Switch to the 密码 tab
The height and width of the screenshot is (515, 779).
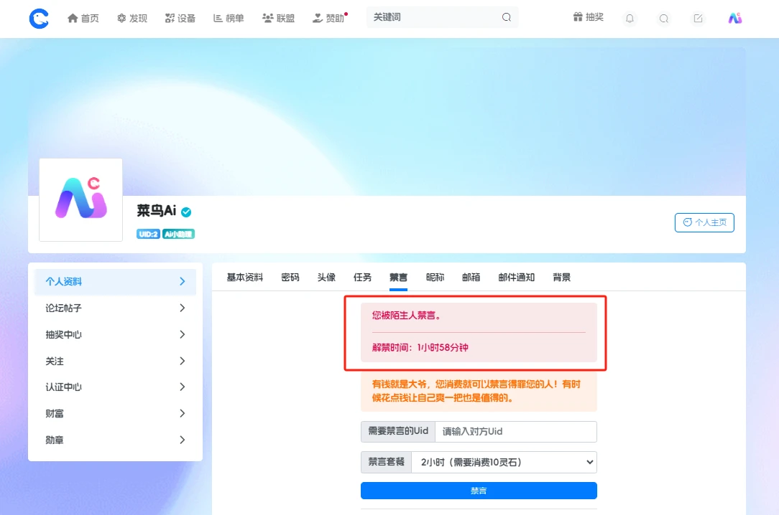click(x=290, y=278)
